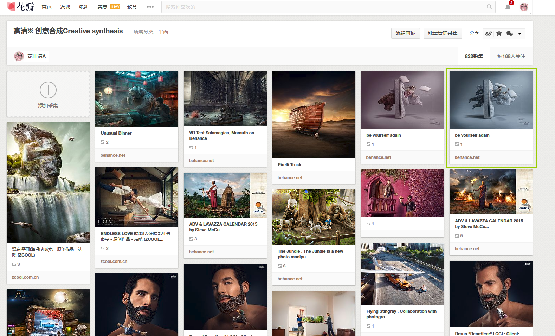Click the Huaban logo
The image size is (555, 336).
click(x=20, y=7)
